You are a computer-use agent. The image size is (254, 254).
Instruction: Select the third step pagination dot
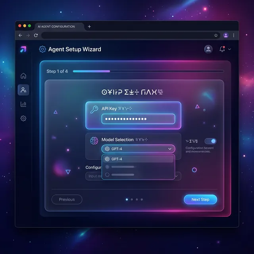click(137, 199)
